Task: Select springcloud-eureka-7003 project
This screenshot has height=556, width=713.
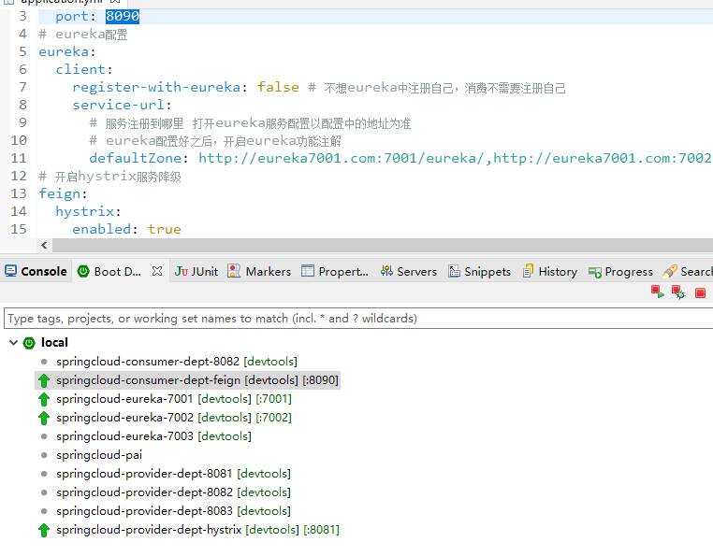Action: [153, 436]
